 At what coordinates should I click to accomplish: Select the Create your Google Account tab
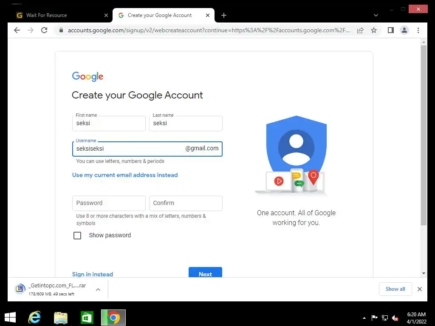[x=164, y=15]
